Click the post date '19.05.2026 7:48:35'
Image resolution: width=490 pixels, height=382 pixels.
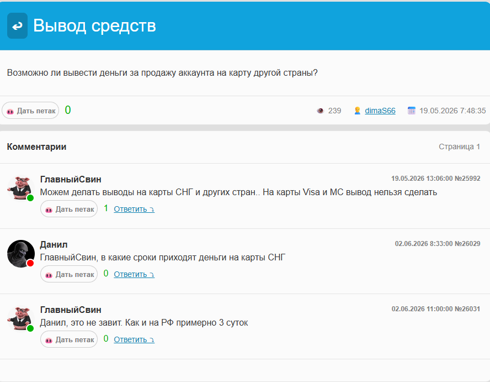(452, 111)
